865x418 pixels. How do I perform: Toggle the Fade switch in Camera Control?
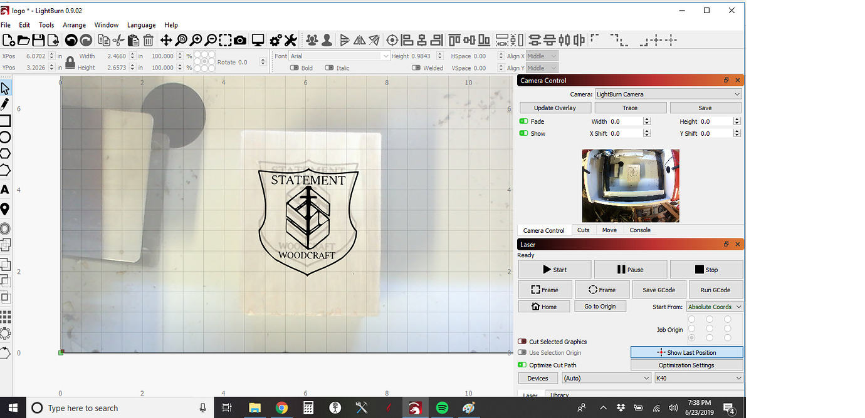[523, 121]
